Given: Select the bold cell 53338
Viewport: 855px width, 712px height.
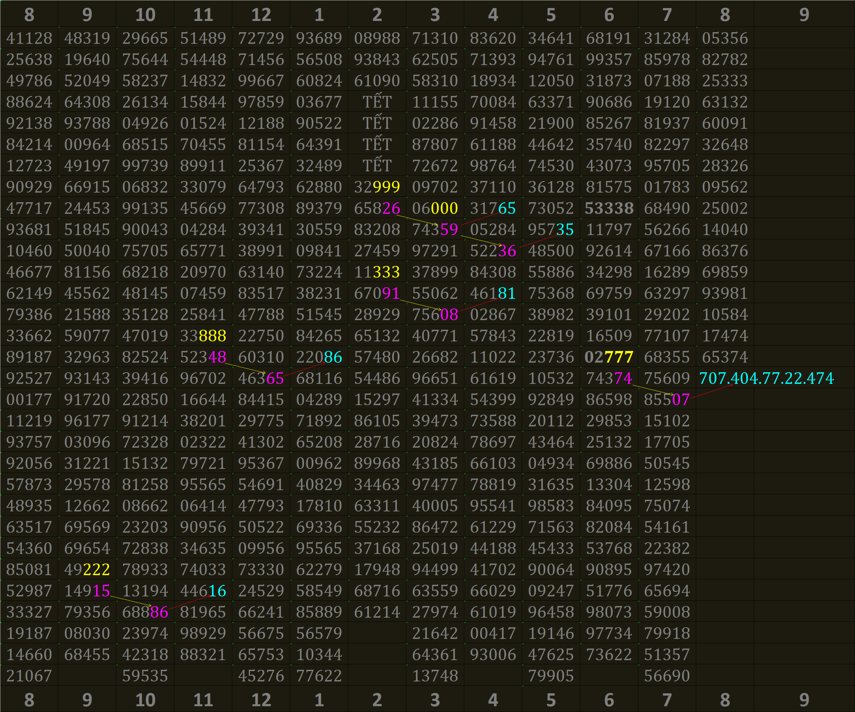Looking at the screenshot, I should point(609,208).
